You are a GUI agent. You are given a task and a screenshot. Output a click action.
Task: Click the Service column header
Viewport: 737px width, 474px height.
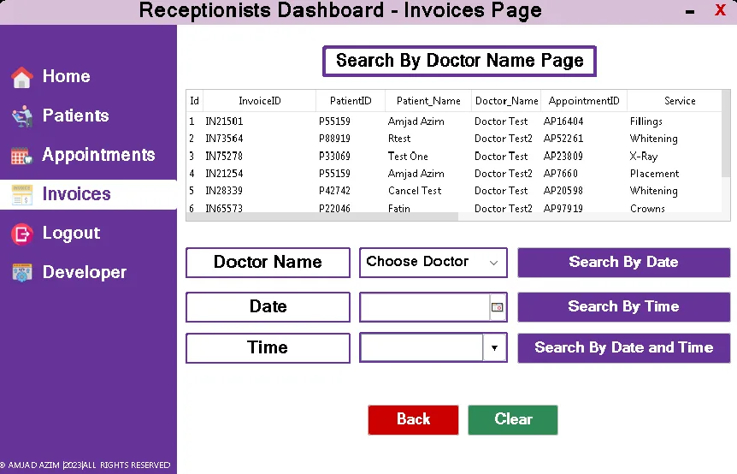point(680,101)
